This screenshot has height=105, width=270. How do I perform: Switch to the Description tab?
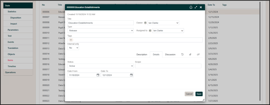(x=142, y=54)
